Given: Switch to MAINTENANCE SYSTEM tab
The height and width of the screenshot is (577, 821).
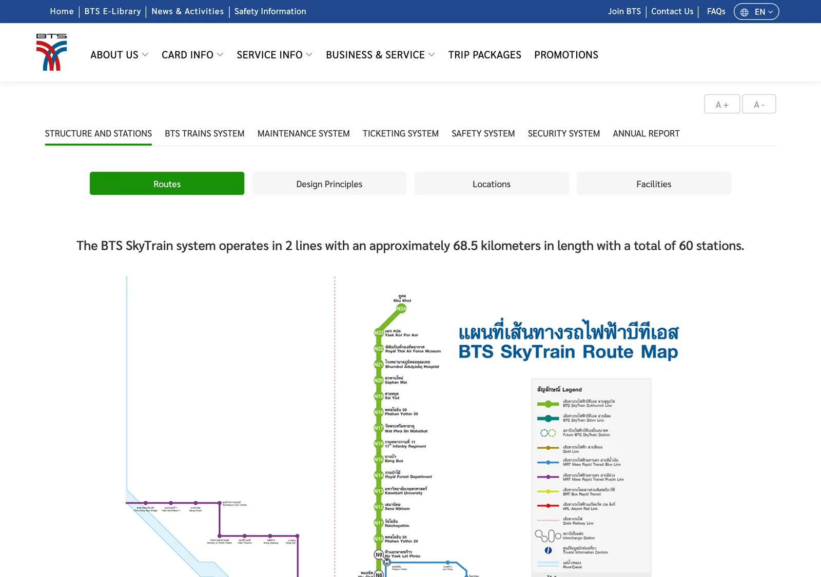Looking at the screenshot, I should click(303, 133).
